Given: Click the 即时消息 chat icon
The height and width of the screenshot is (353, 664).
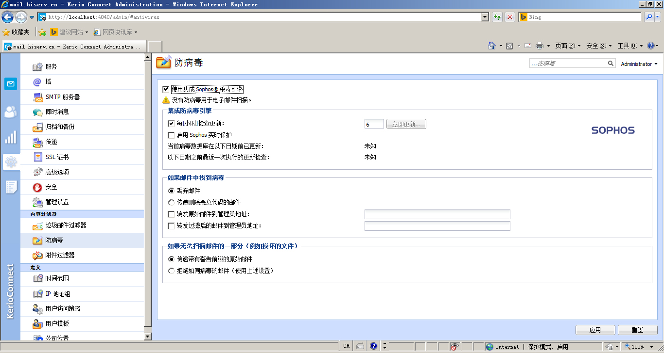Looking at the screenshot, I should [x=37, y=112].
